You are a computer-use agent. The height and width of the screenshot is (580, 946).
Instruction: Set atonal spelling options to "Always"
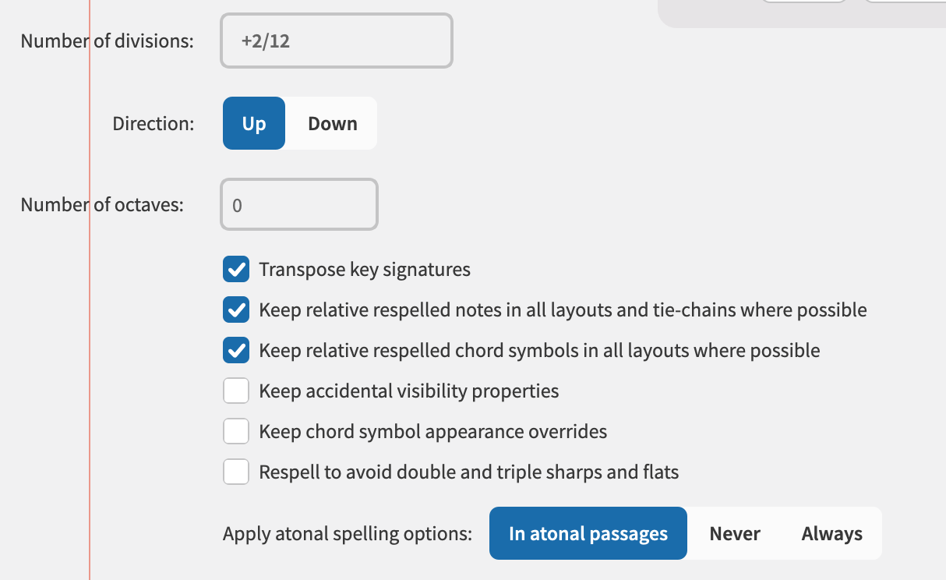point(831,533)
